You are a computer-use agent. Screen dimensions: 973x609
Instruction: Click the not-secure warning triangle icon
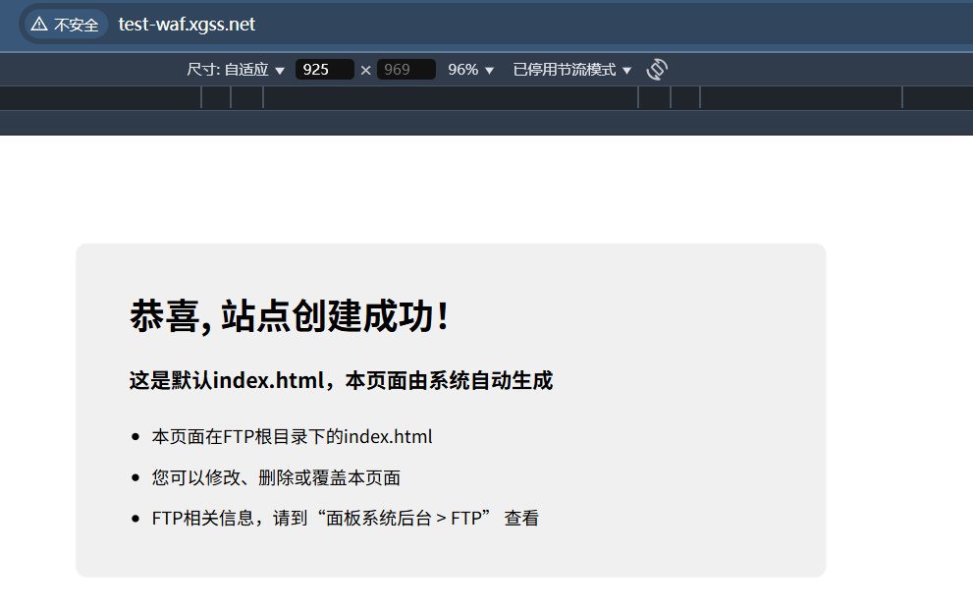(x=39, y=25)
